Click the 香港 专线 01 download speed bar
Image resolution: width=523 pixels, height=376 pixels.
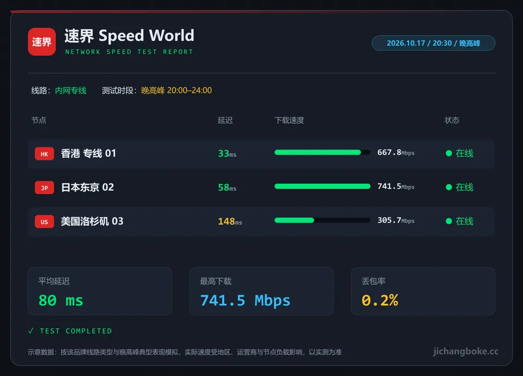pyautogui.click(x=322, y=152)
